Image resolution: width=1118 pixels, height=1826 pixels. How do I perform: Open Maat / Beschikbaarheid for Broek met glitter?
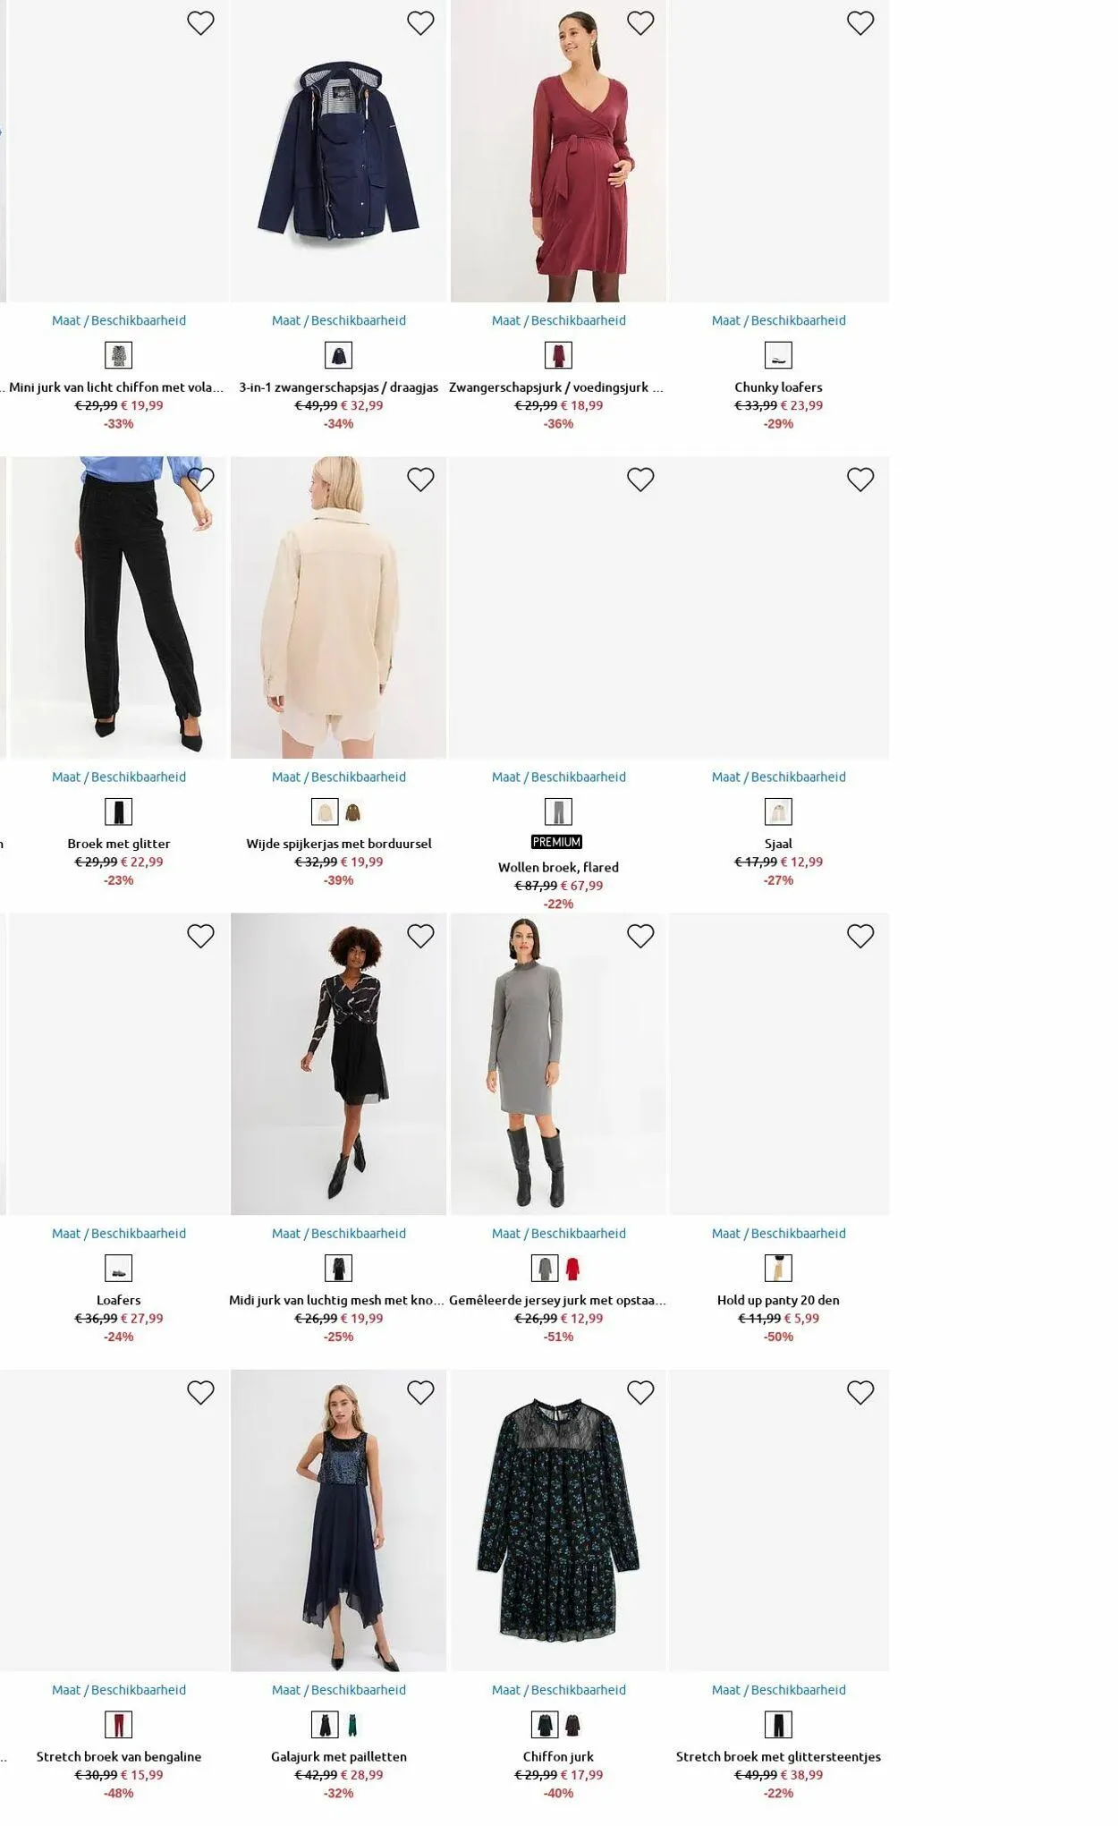tap(119, 777)
